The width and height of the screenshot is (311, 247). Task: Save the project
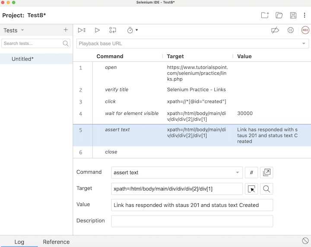click(293, 16)
